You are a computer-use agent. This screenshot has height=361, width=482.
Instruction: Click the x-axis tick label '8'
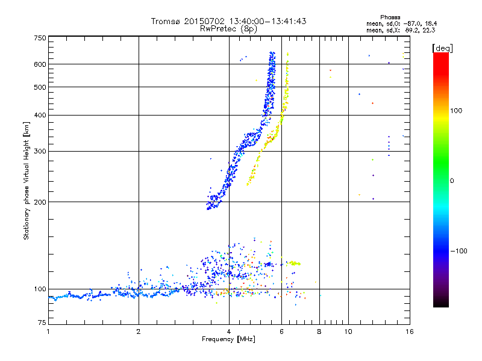(319, 332)
